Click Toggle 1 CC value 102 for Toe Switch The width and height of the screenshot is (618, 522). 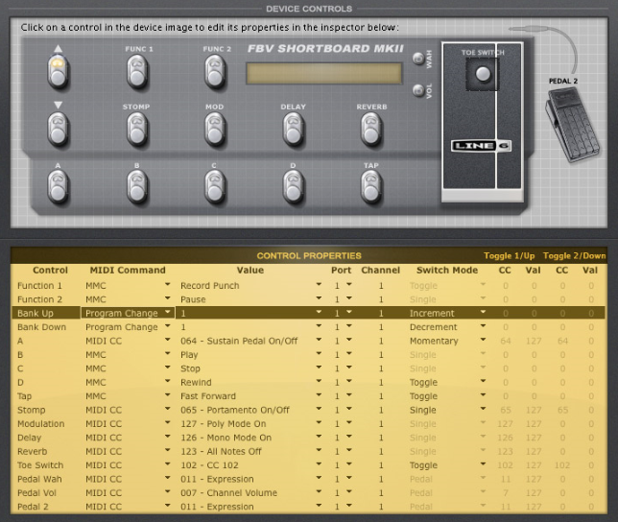pyautogui.click(x=505, y=465)
